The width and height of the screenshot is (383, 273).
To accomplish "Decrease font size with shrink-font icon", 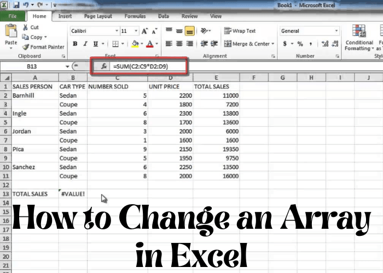I will [155, 31].
